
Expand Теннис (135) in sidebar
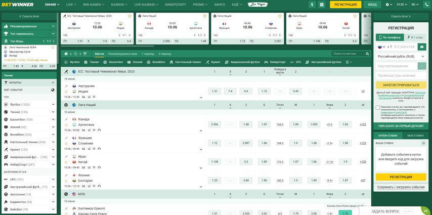pos(53,112)
